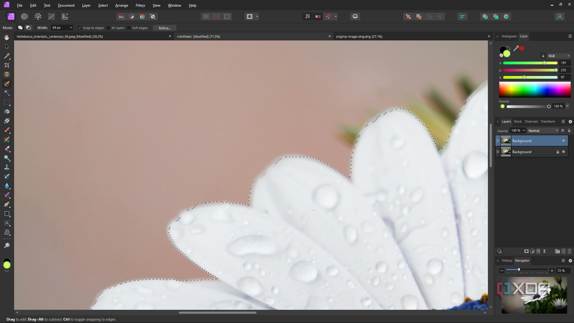
Task: Hide the selected top Background layer
Action: [x=563, y=141]
